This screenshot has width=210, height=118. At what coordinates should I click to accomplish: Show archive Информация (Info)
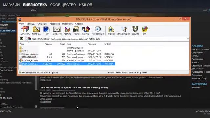[x=98, y=30]
